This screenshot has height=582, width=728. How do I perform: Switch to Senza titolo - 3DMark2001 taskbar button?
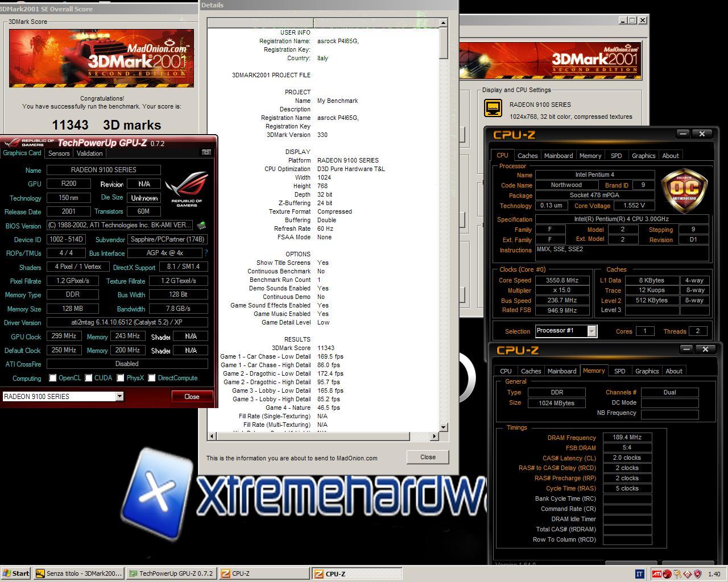78,573
